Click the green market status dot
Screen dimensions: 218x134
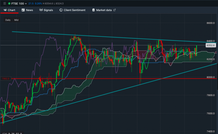click(9, 4)
